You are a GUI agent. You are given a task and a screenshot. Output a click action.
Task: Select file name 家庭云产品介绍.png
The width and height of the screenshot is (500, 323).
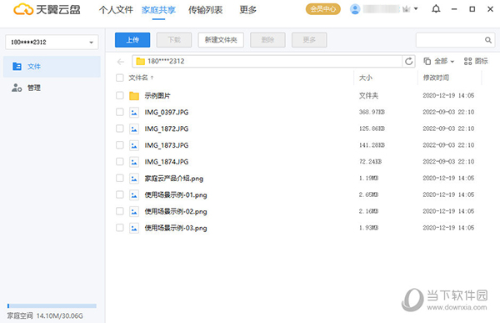tap(174, 179)
